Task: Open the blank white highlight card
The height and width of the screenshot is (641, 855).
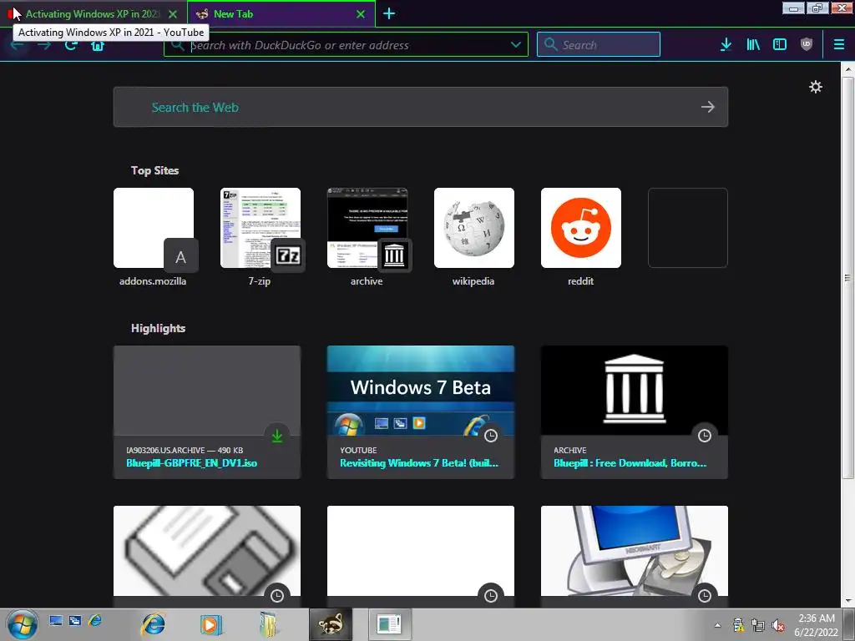Action: pos(421,556)
